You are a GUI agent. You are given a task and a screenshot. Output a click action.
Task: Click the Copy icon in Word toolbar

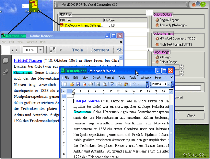[120, 84]
